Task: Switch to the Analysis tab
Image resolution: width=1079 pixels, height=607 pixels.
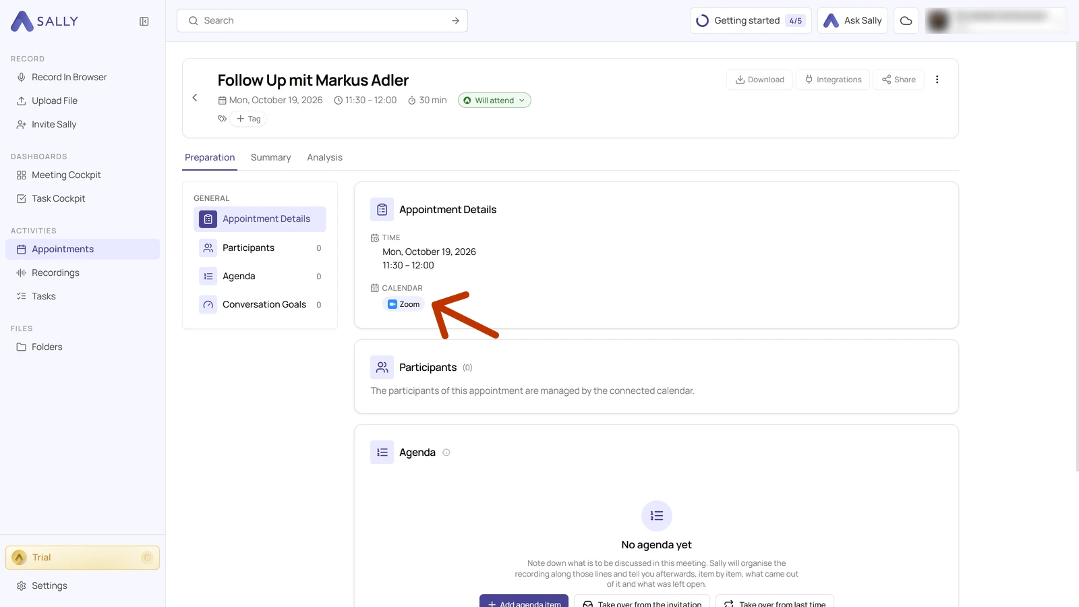Action: tap(325, 157)
